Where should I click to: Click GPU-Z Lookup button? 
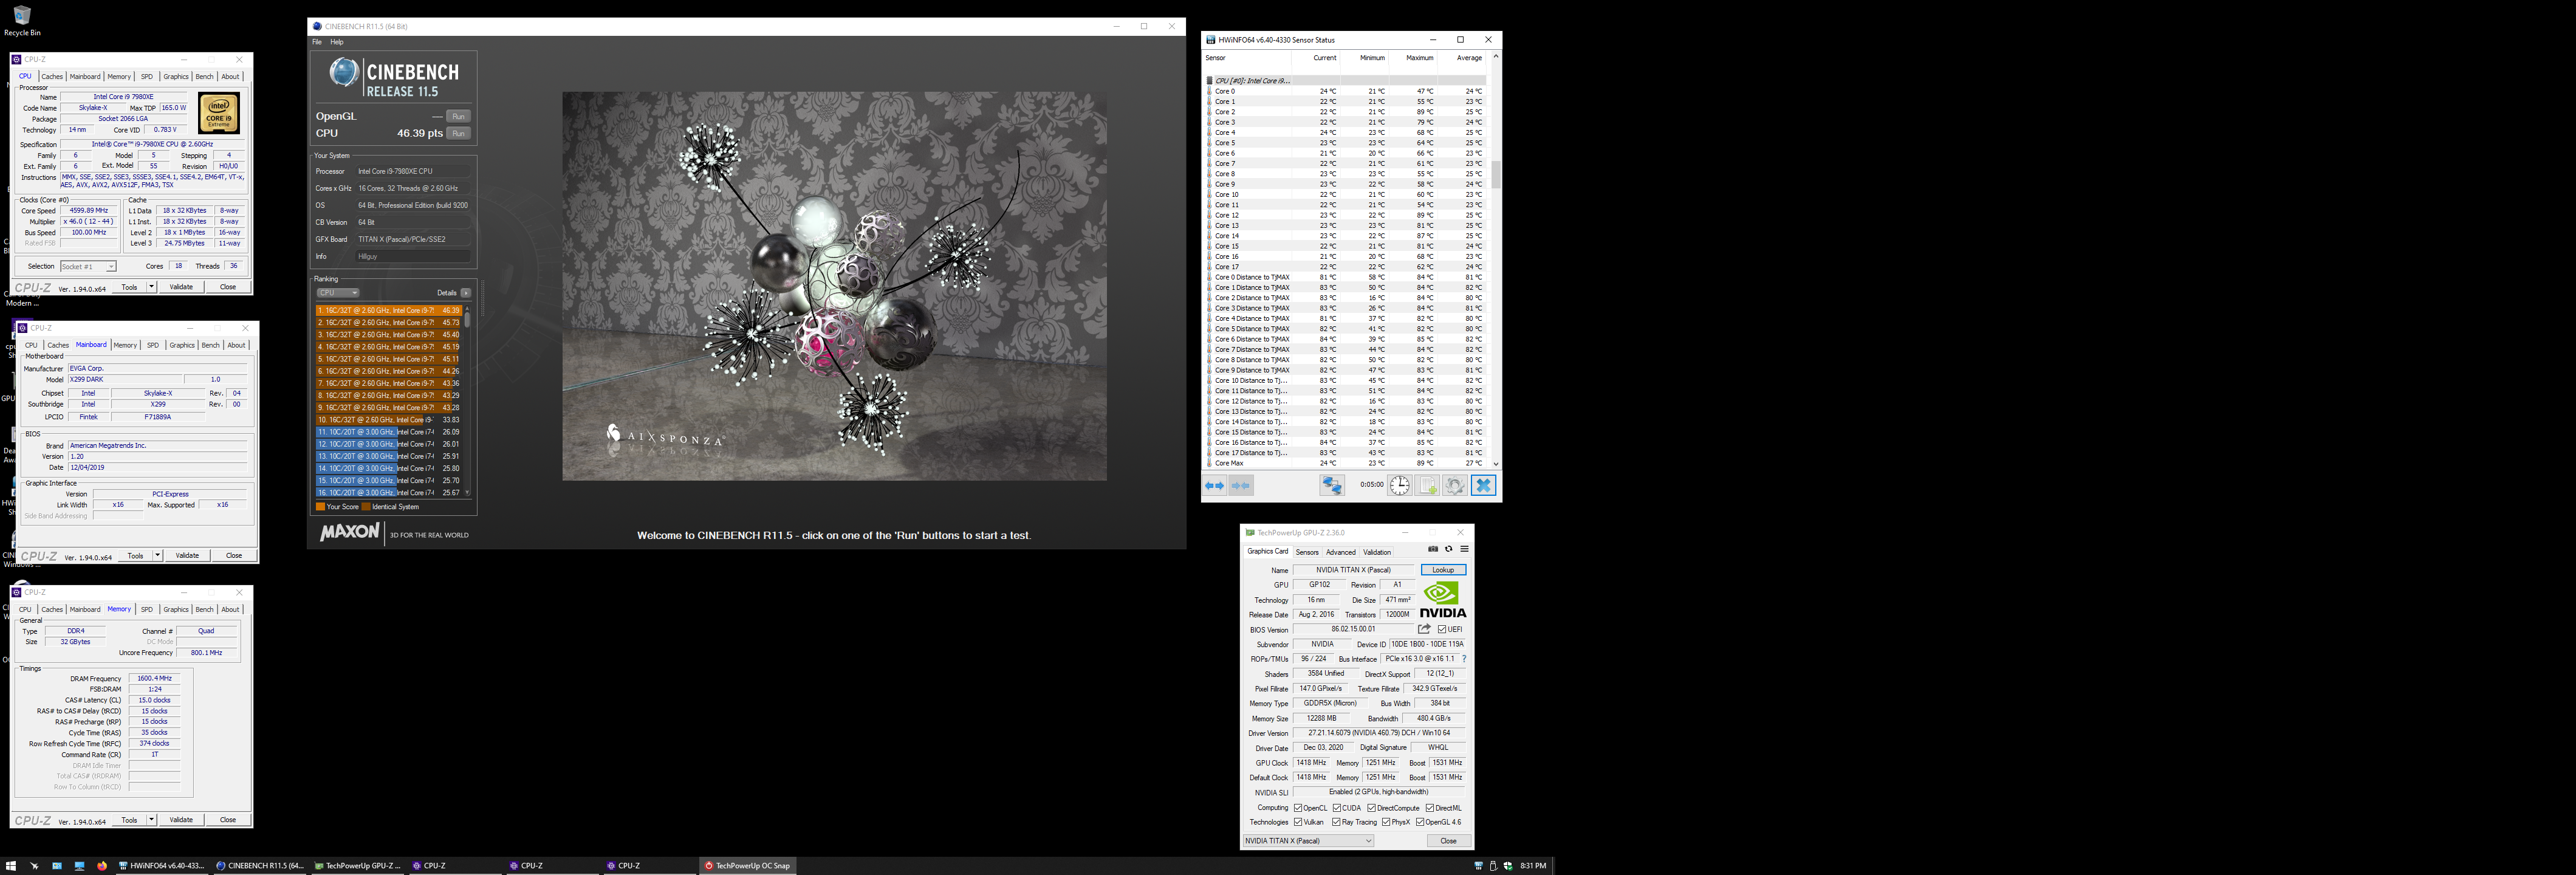click(x=1443, y=570)
